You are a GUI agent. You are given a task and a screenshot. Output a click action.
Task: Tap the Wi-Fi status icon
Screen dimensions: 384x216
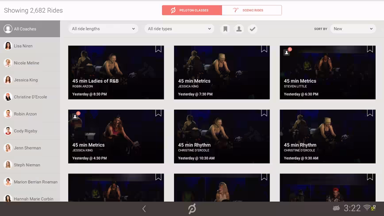click(367, 208)
